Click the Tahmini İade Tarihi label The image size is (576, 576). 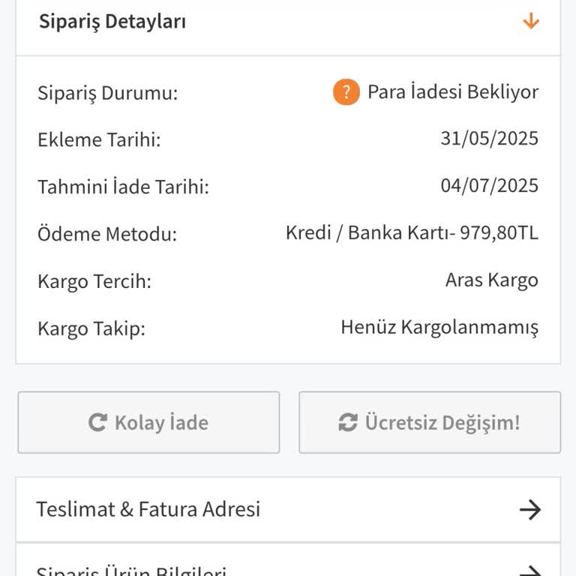[x=123, y=187]
